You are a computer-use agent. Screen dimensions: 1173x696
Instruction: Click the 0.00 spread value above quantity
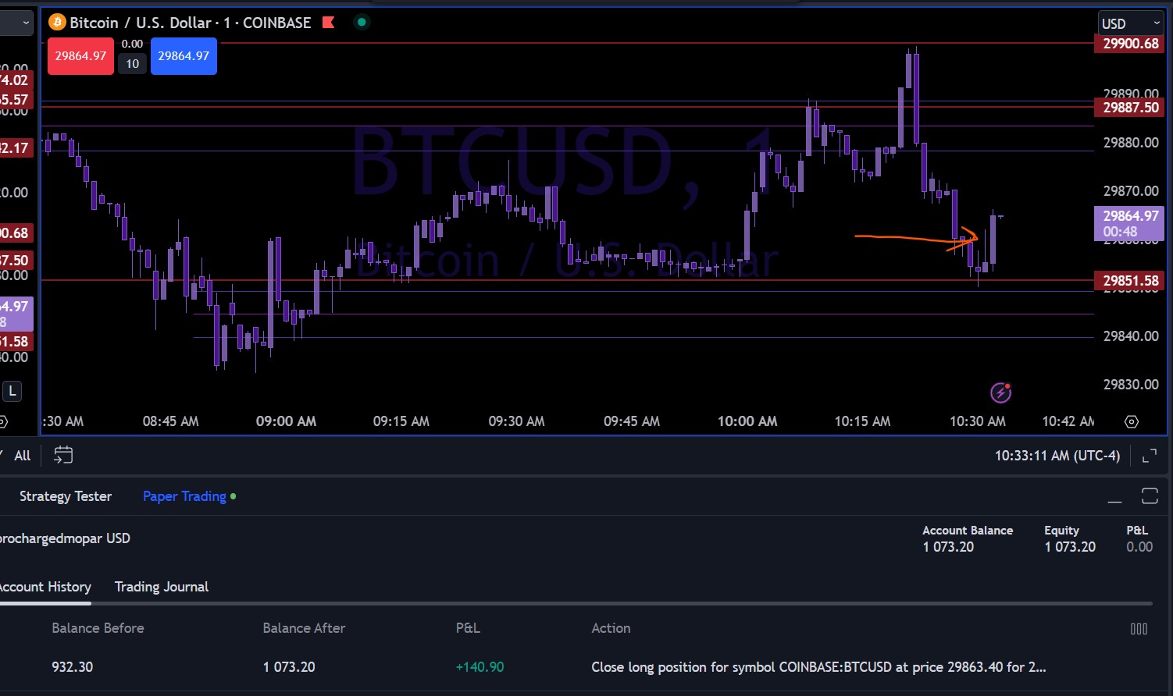point(133,44)
